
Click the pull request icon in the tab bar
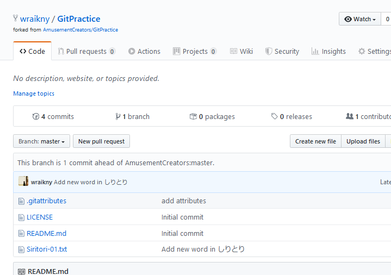pos(61,51)
